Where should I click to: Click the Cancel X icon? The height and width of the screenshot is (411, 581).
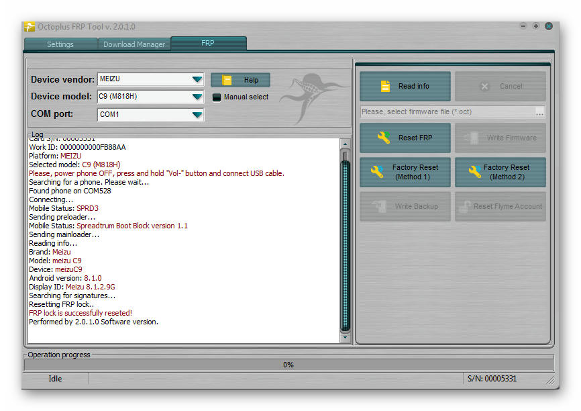click(484, 87)
